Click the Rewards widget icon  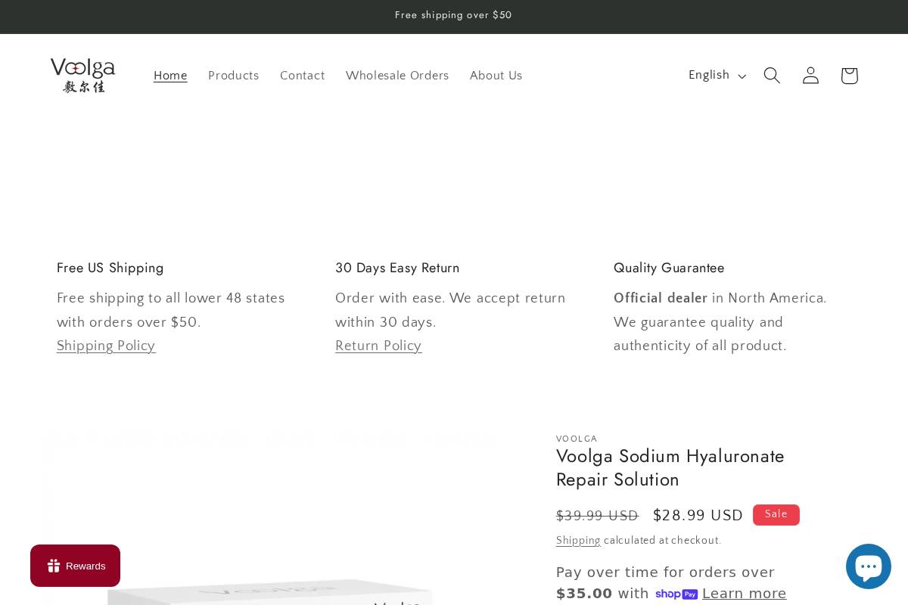[54, 566]
